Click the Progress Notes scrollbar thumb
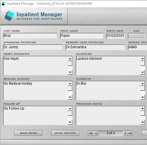The width and height of the screenshot is (147, 145). [143, 113]
